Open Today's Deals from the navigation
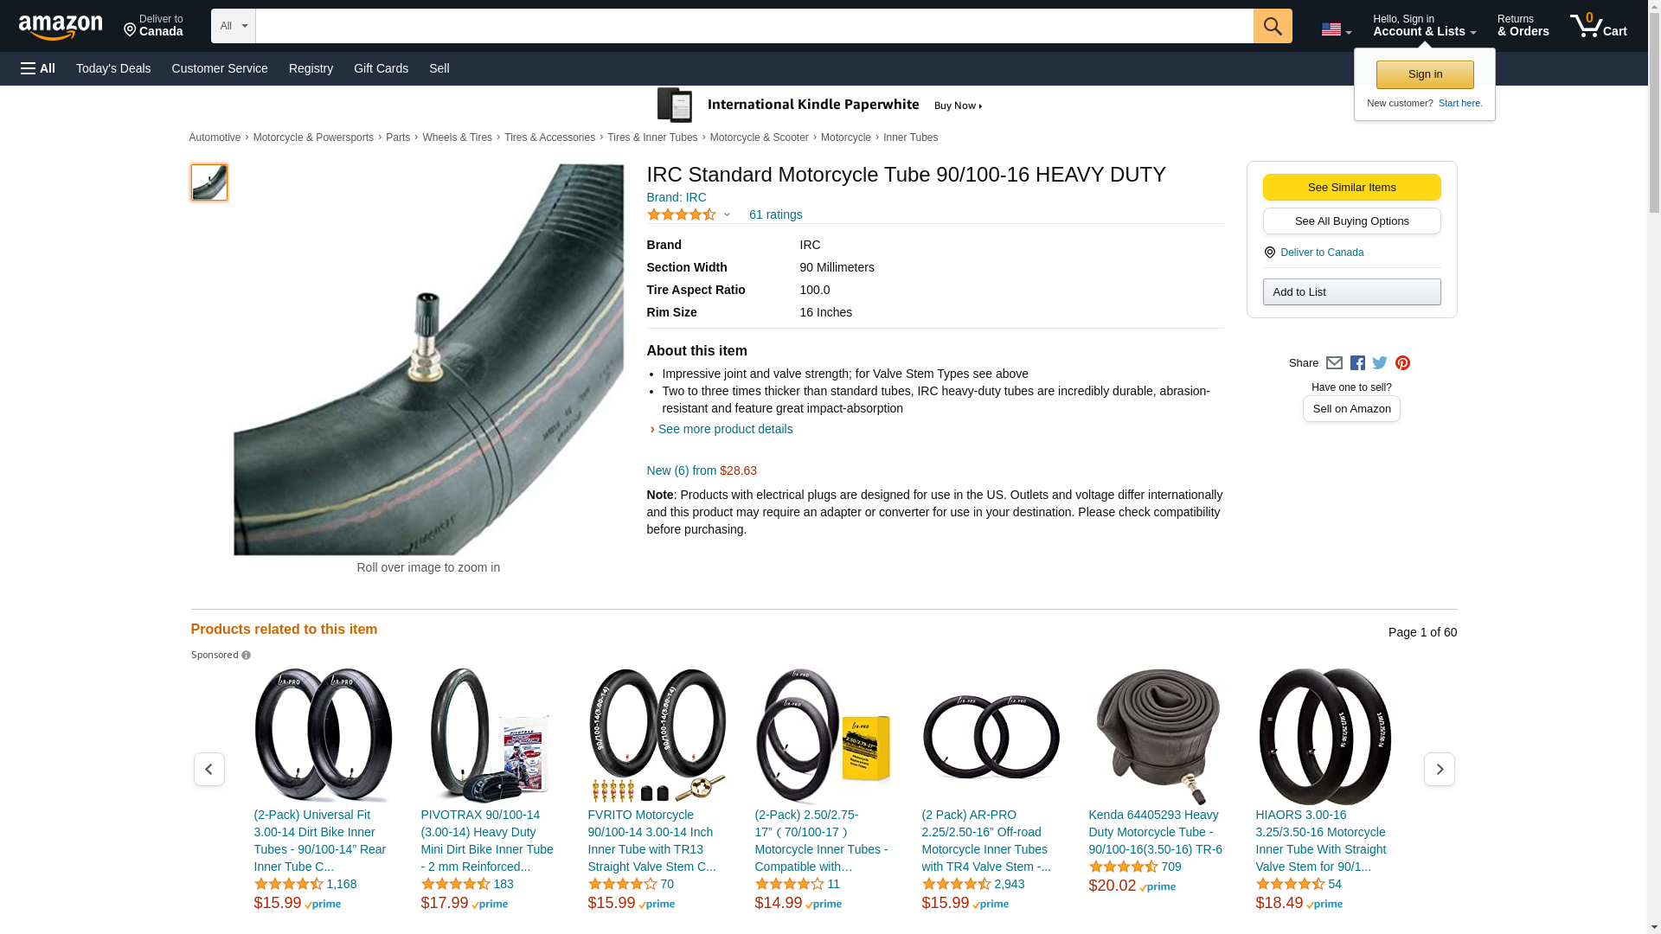Image resolution: width=1661 pixels, height=934 pixels. tap(113, 68)
